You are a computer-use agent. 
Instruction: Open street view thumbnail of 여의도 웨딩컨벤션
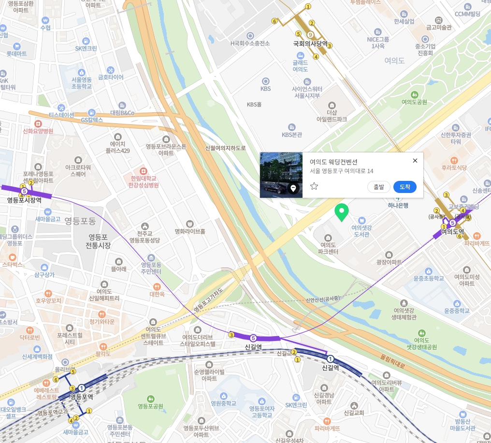pos(281,175)
